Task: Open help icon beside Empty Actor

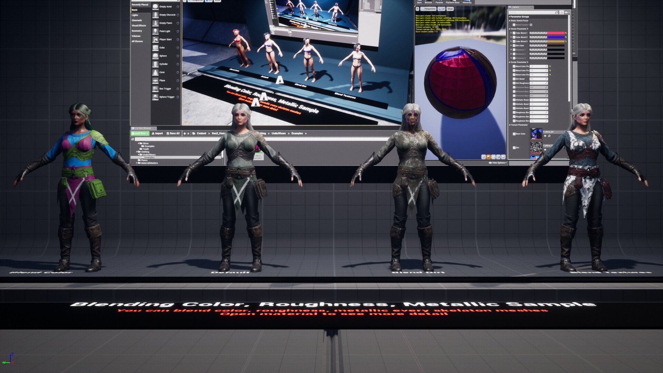Action: pos(178,7)
